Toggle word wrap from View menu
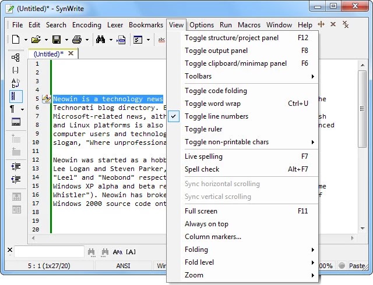 pos(242,104)
